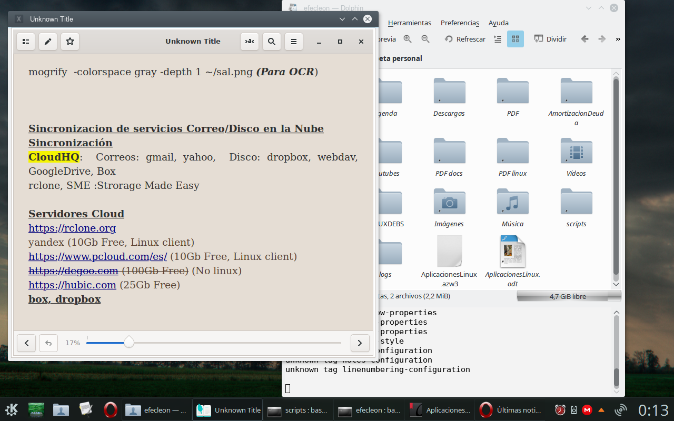
Task: Open the Imágenes folder
Action: [x=449, y=208]
